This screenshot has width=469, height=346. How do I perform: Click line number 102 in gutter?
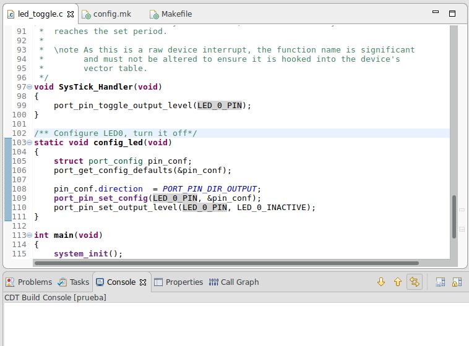[19, 133]
